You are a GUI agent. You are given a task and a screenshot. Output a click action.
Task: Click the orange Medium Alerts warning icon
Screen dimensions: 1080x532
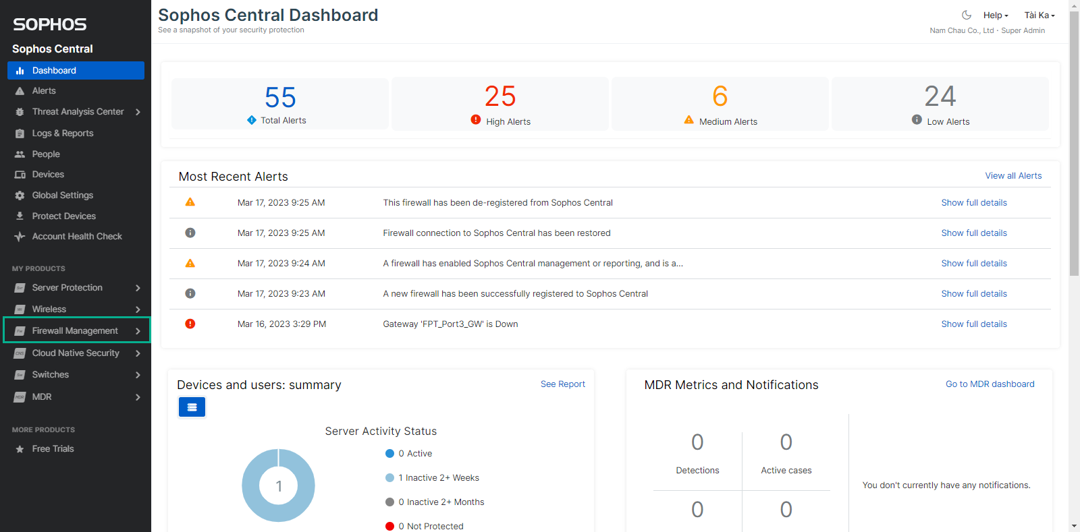689,120
